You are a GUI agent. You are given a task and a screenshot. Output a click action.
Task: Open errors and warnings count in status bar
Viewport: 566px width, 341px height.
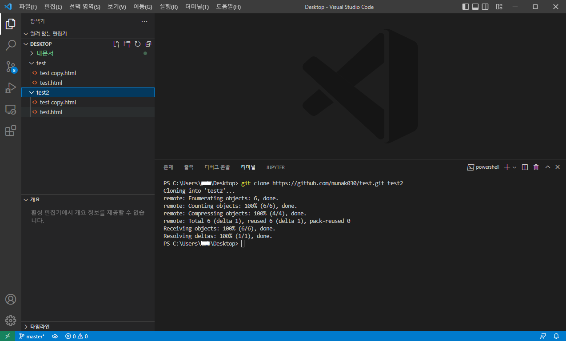tap(76, 336)
